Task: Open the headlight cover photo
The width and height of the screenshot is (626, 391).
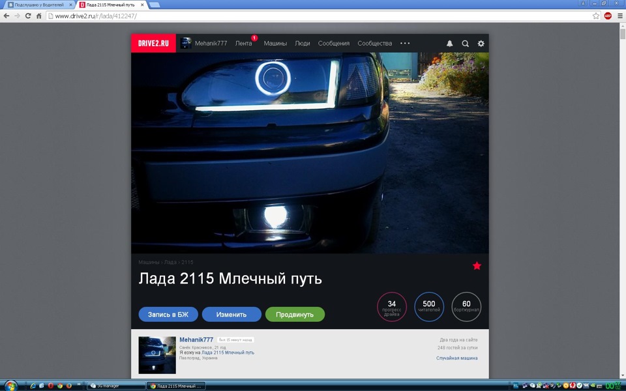Action: click(x=310, y=152)
